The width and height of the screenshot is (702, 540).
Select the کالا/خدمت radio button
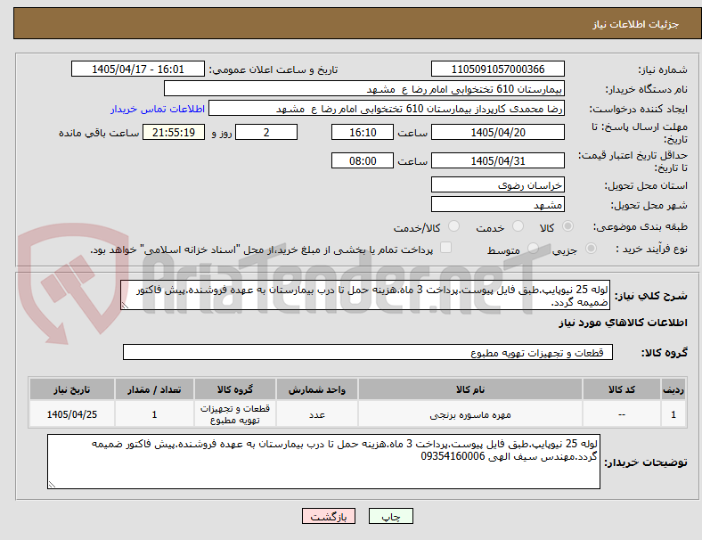[454, 226]
